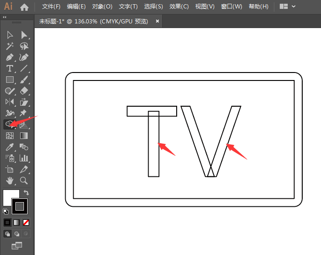The height and width of the screenshot is (255, 321).
Task: Open the 帮助(H) menu
Action: coord(259,7)
